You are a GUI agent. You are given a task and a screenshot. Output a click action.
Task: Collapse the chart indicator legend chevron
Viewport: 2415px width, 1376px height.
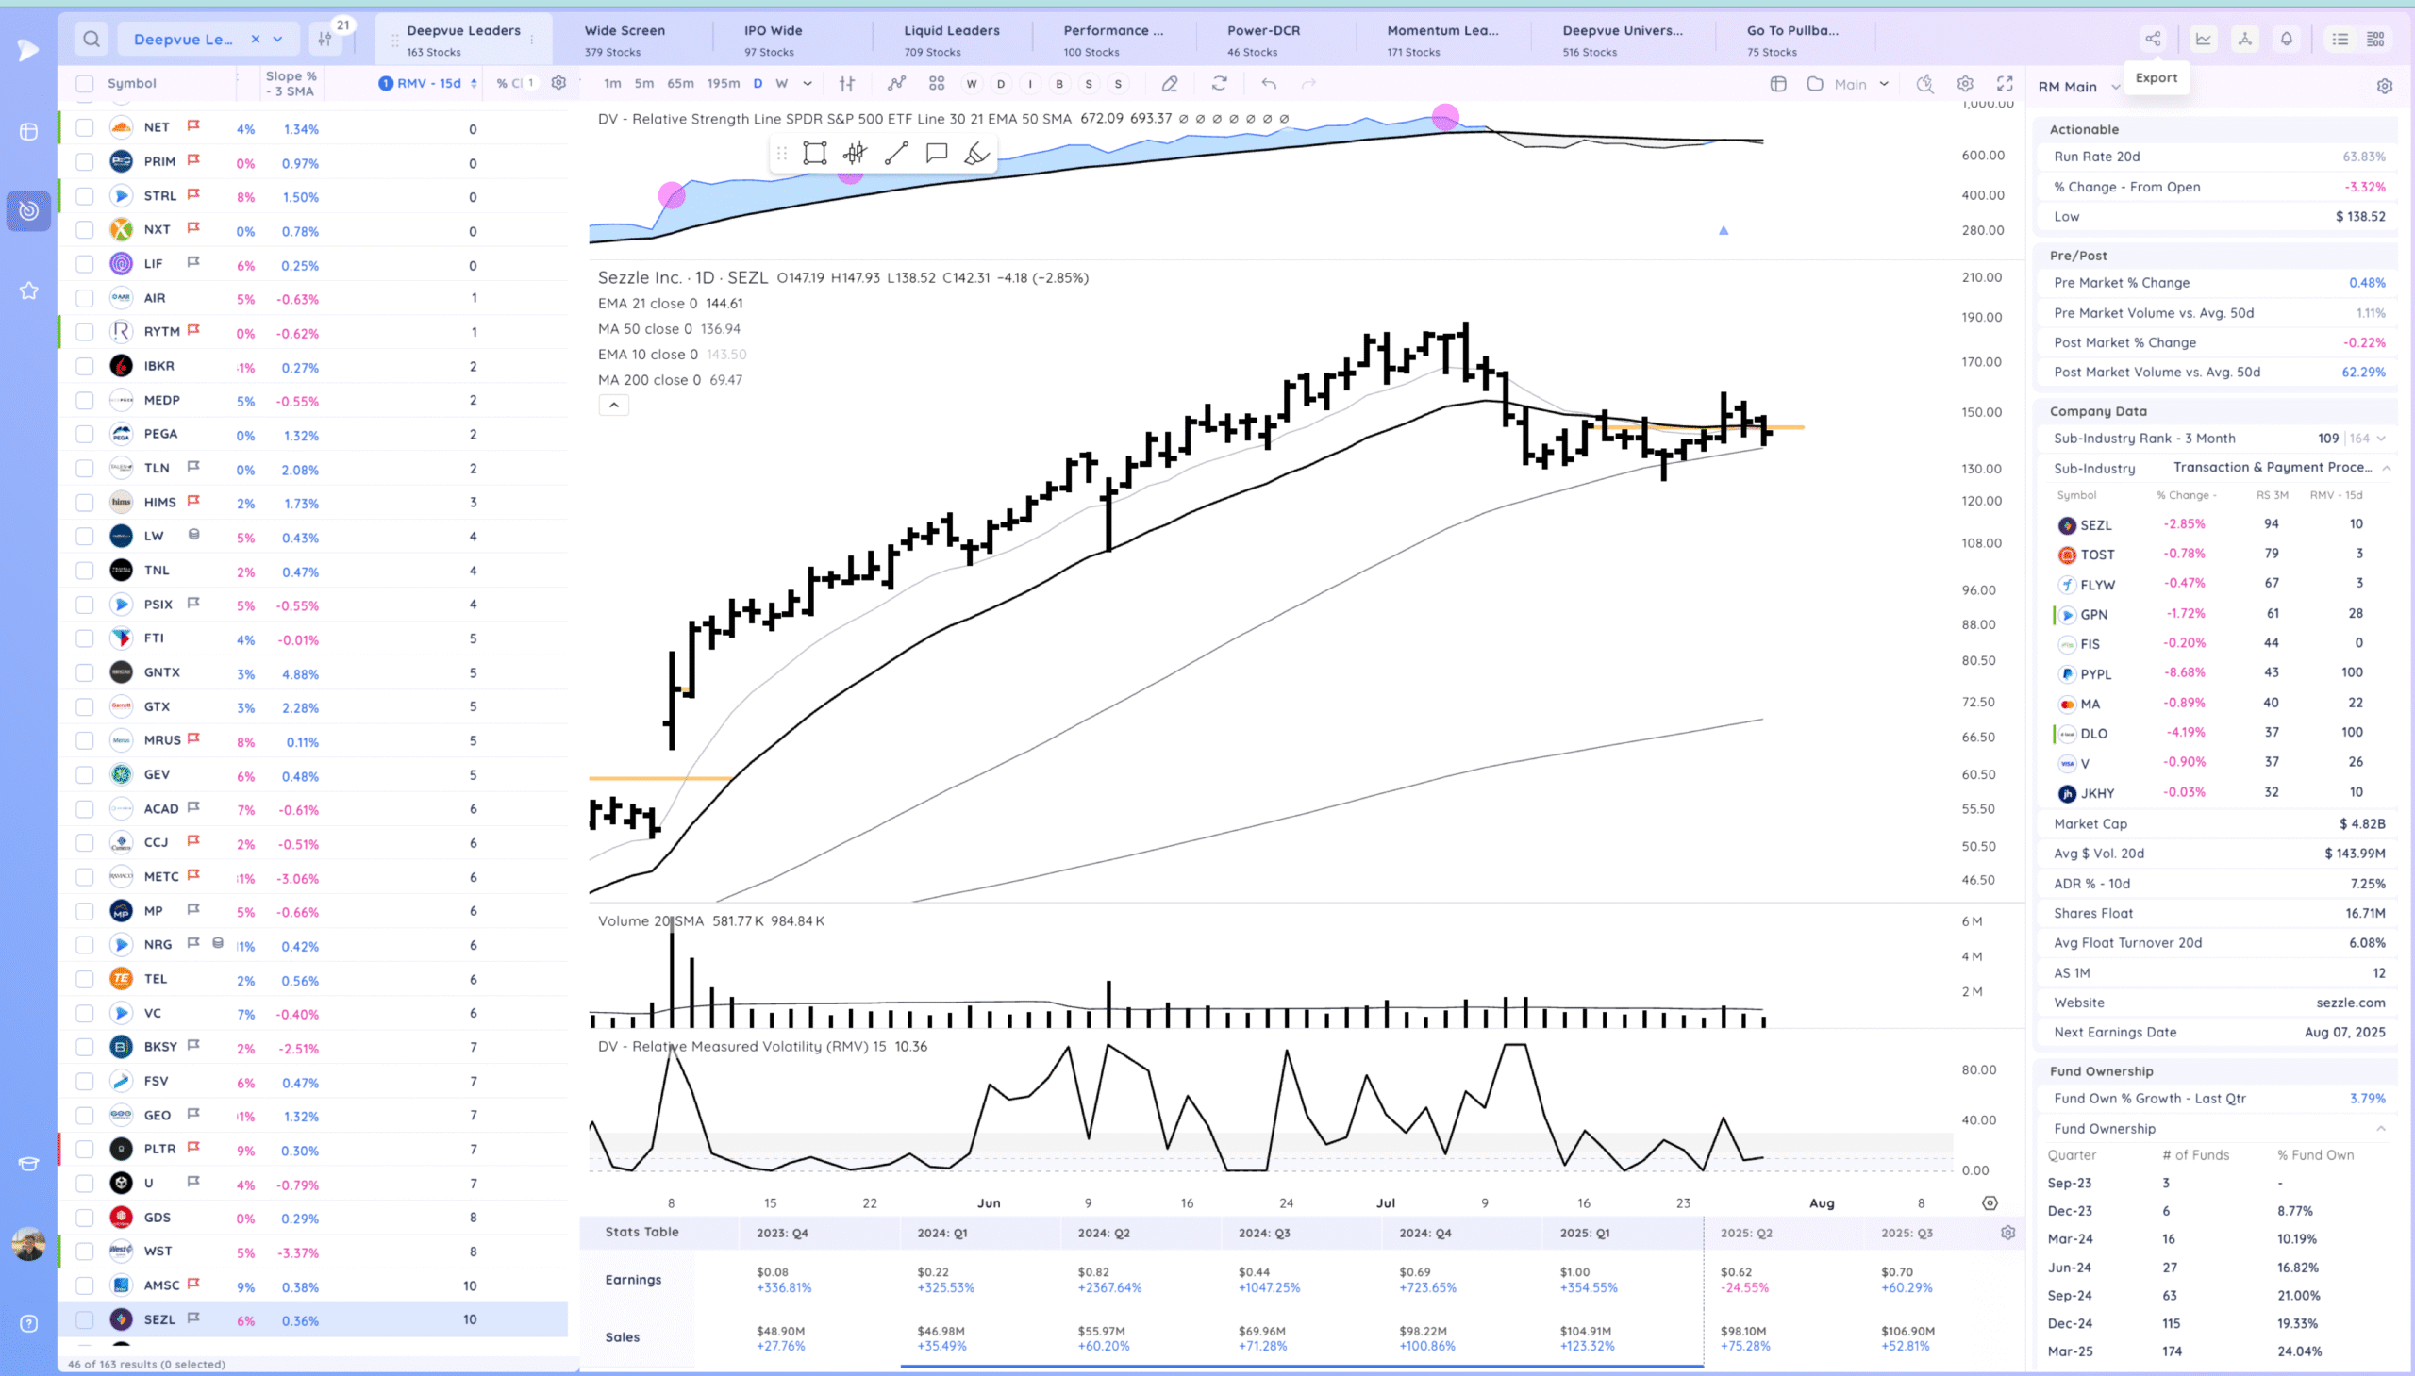[x=613, y=406]
